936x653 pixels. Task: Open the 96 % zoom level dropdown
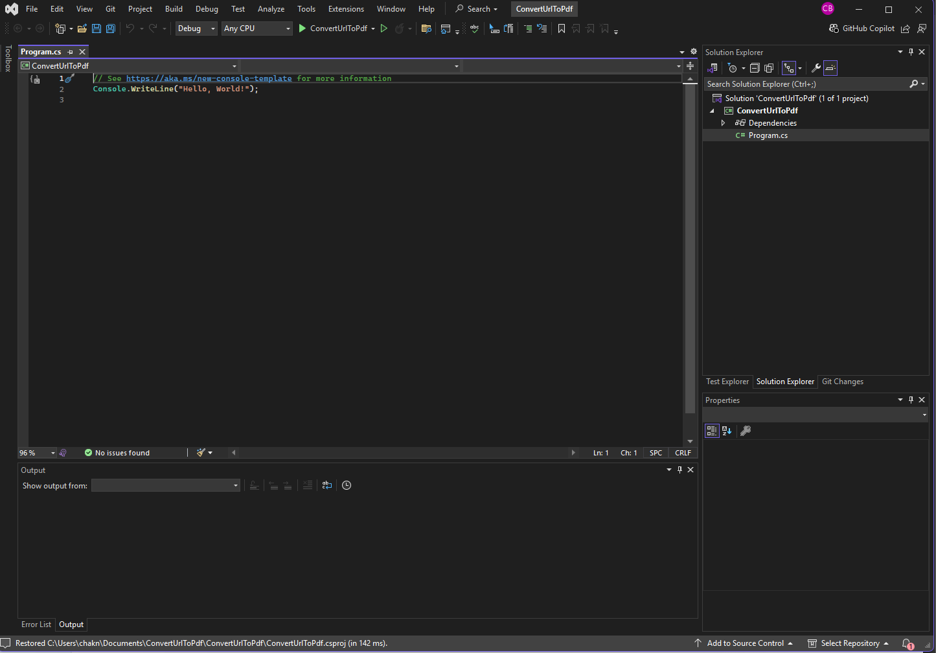(x=37, y=453)
